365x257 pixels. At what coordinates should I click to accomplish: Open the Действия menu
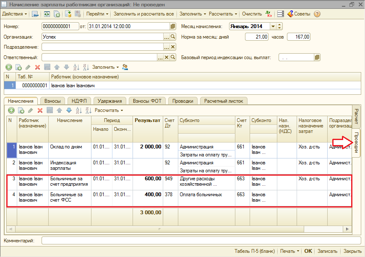14,14
